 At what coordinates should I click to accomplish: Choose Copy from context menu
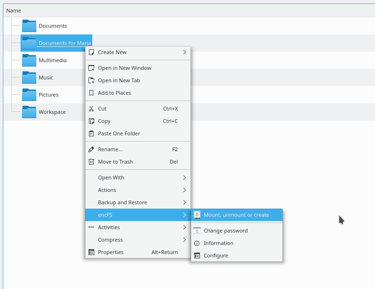[x=138, y=121]
